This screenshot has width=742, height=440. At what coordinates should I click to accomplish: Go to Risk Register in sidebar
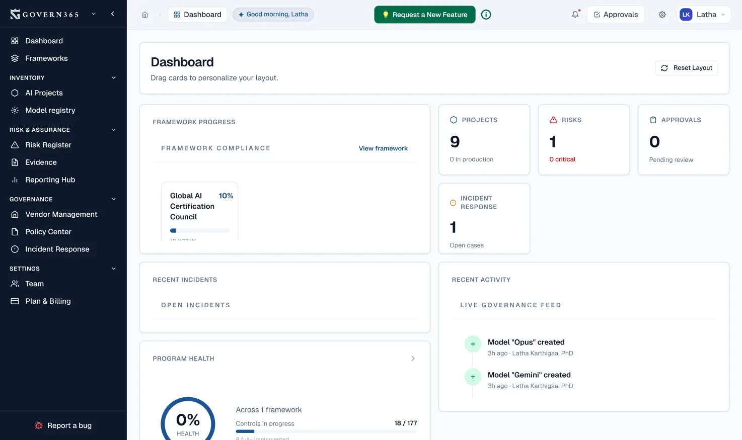(x=48, y=145)
